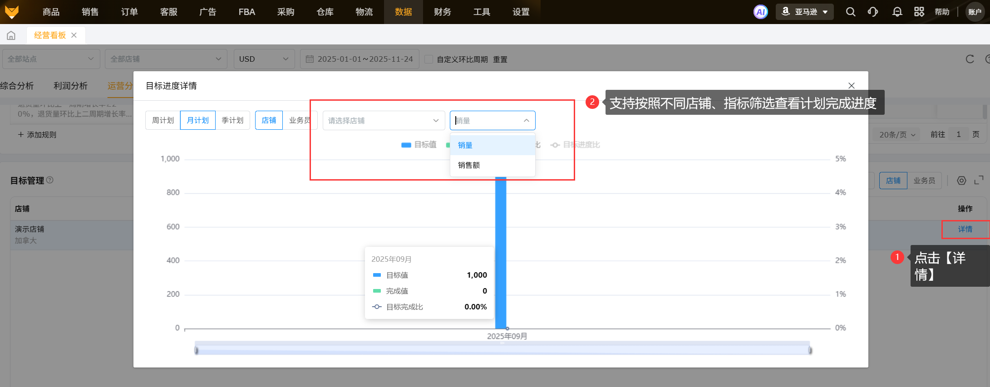
Task: Open 请选择店铺 dropdown
Action: pyautogui.click(x=384, y=120)
